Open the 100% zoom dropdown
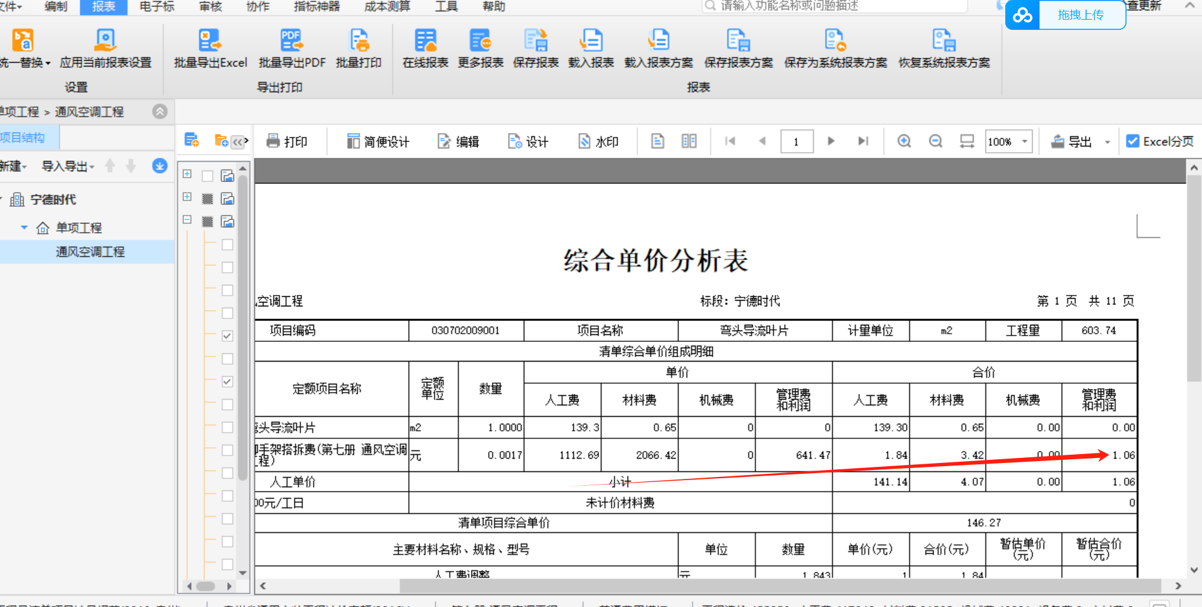The height and width of the screenshot is (607, 1202). point(1024,141)
